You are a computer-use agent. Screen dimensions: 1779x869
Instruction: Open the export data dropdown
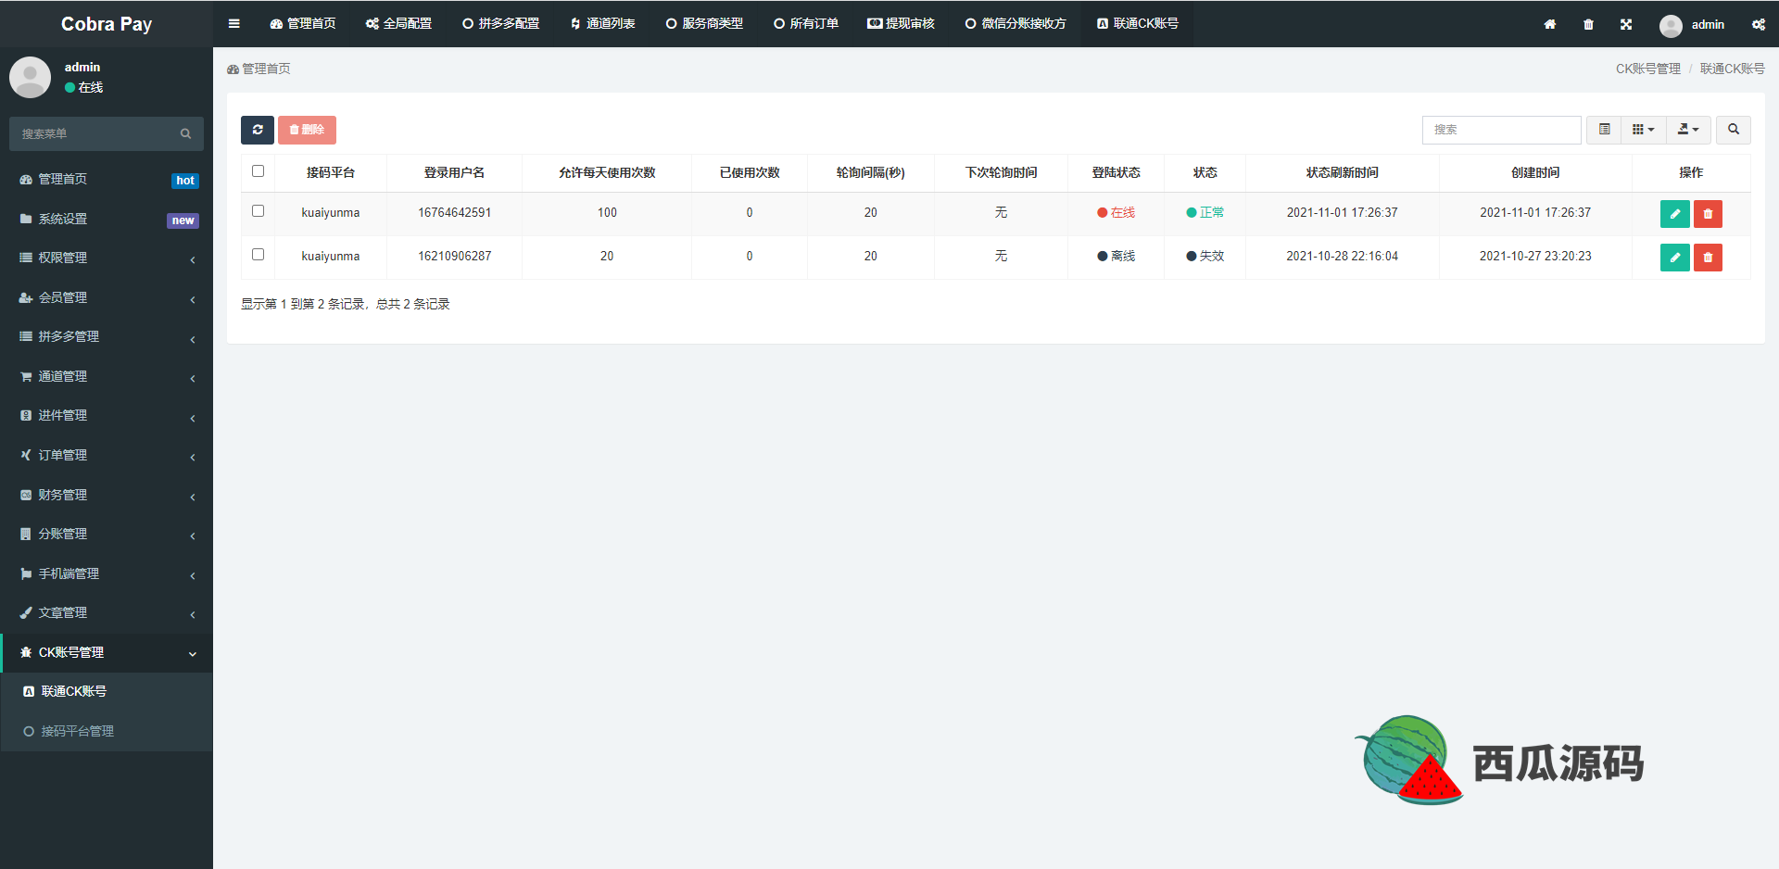[1688, 130]
